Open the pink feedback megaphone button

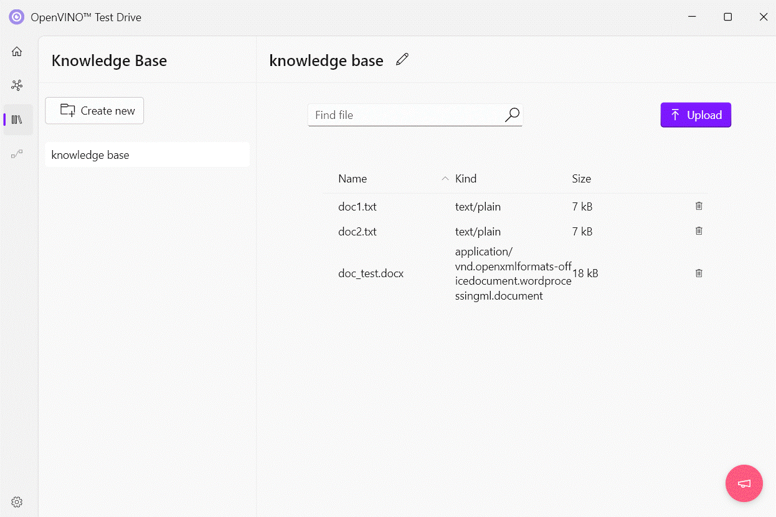tap(744, 483)
